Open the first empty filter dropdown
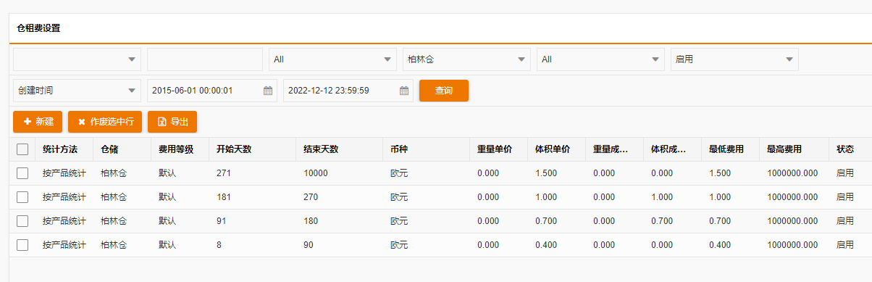 pos(77,59)
